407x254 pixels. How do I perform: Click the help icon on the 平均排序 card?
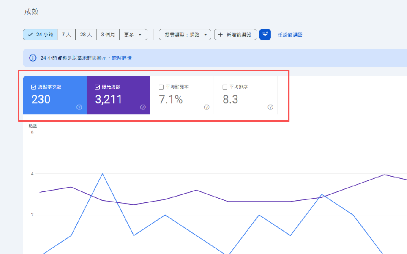270,107
